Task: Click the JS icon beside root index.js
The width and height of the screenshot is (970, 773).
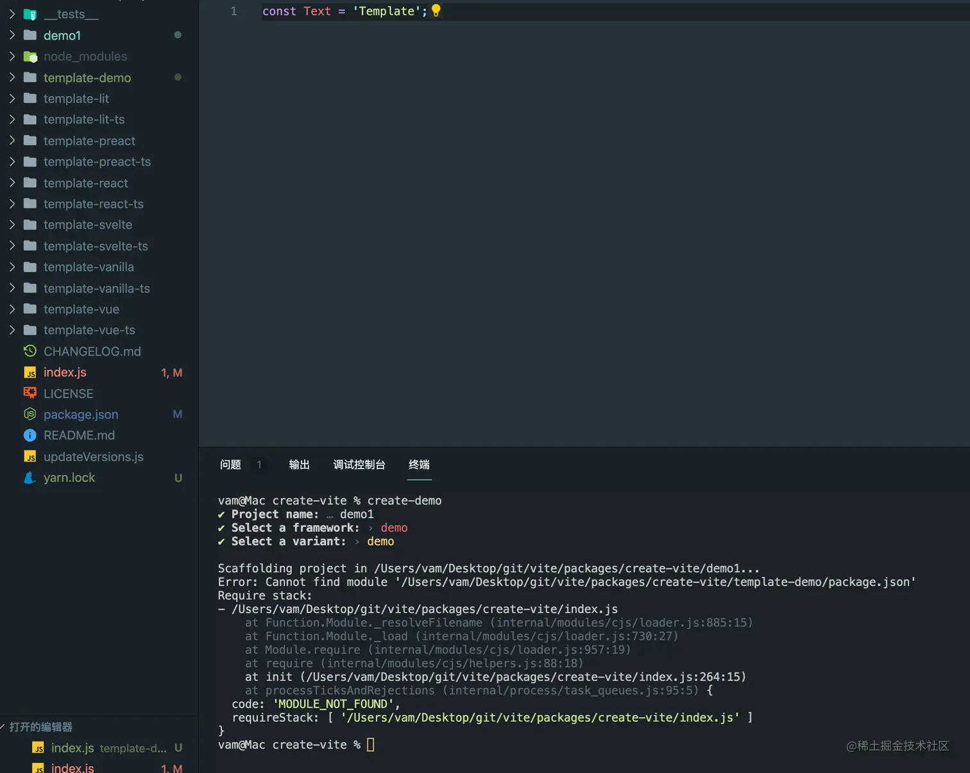Action: pos(30,372)
